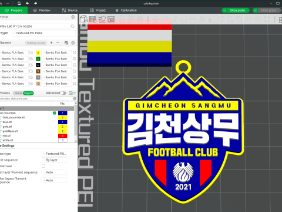Open the print sequence By layer dropdown
The height and width of the screenshot is (212, 282).
(x=54, y=160)
